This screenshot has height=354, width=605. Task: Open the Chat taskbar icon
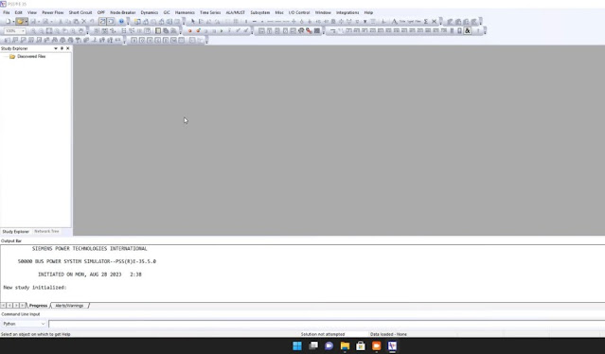coord(329,345)
